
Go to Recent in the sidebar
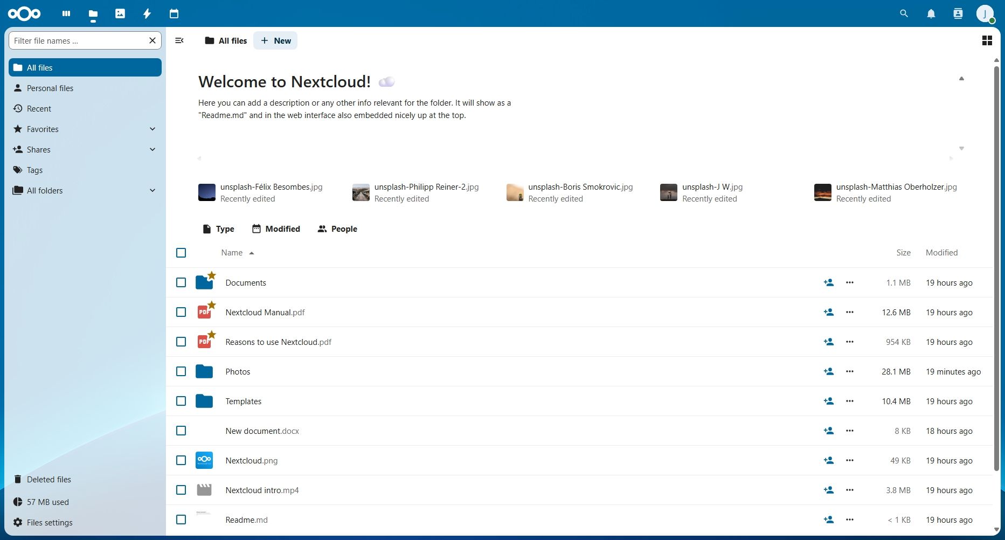click(39, 108)
